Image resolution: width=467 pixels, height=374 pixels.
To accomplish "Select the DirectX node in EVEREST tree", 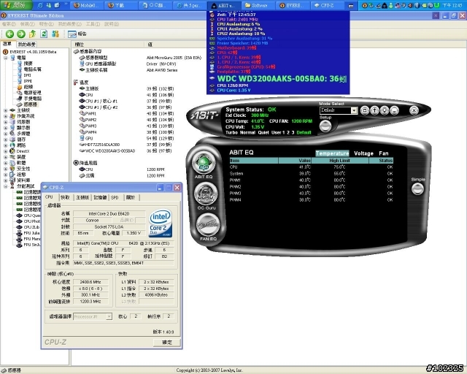I will click(x=23, y=151).
